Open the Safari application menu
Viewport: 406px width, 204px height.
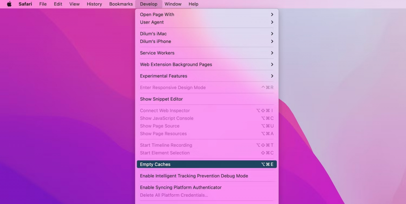tap(25, 4)
